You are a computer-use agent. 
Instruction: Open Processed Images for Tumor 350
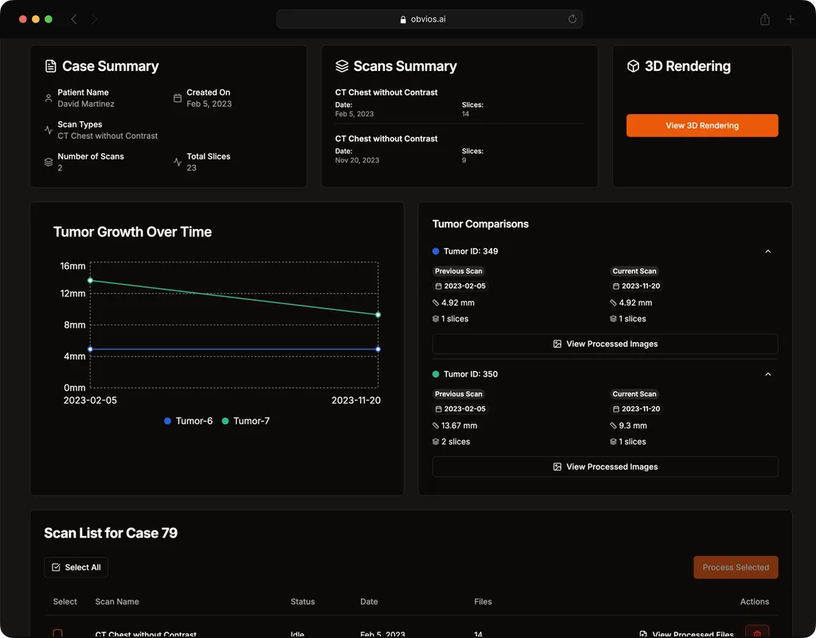coord(605,467)
